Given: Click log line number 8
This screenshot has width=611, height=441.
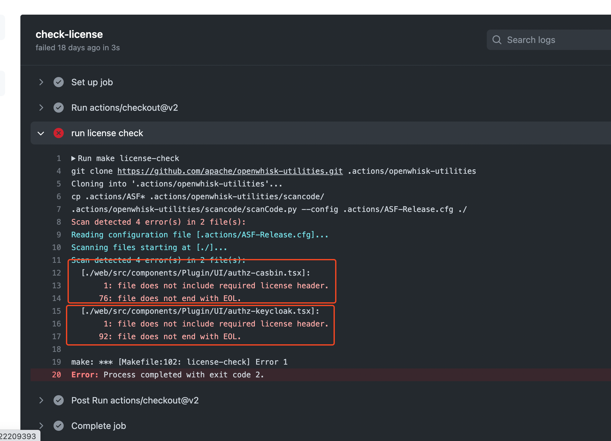Looking at the screenshot, I should 59,222.
